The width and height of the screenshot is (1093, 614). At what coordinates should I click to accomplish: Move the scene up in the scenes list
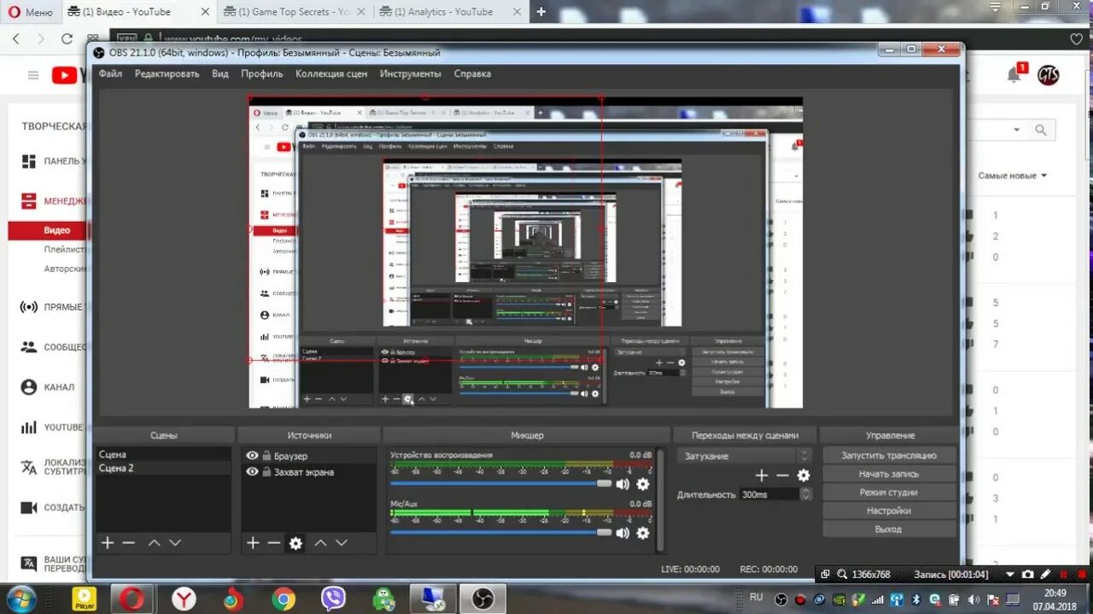click(154, 543)
